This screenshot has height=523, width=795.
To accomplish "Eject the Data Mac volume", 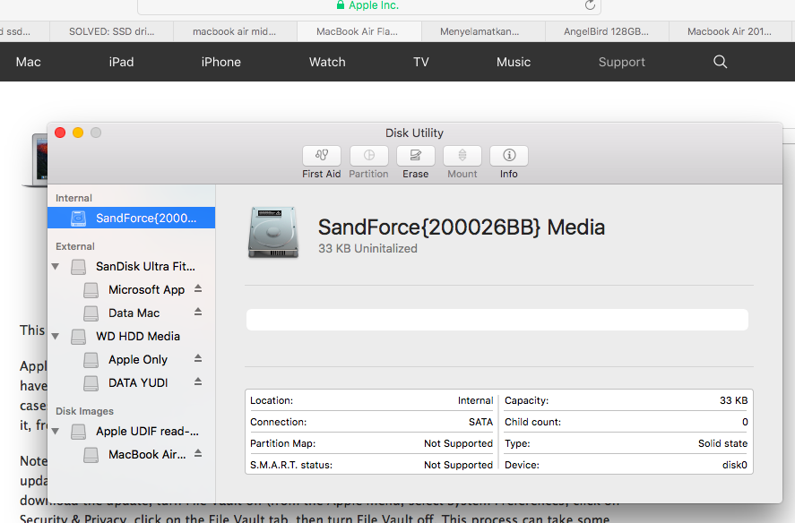I will (198, 313).
